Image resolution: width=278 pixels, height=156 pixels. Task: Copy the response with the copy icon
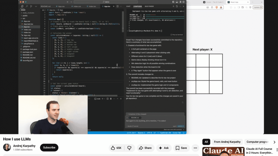[183, 102]
